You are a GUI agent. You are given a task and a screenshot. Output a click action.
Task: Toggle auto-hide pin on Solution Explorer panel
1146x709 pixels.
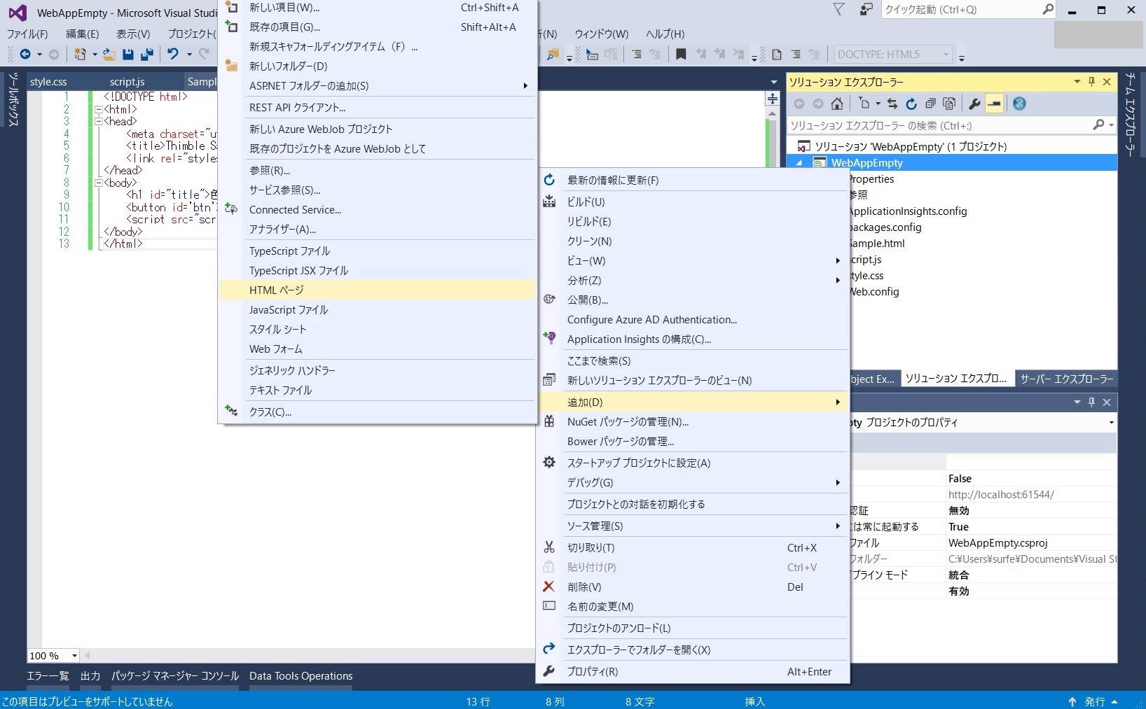click(x=1091, y=82)
